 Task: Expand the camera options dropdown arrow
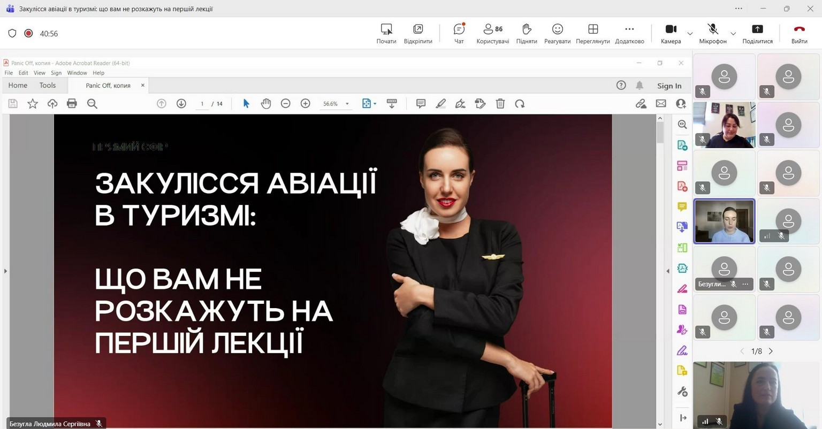[x=690, y=34]
